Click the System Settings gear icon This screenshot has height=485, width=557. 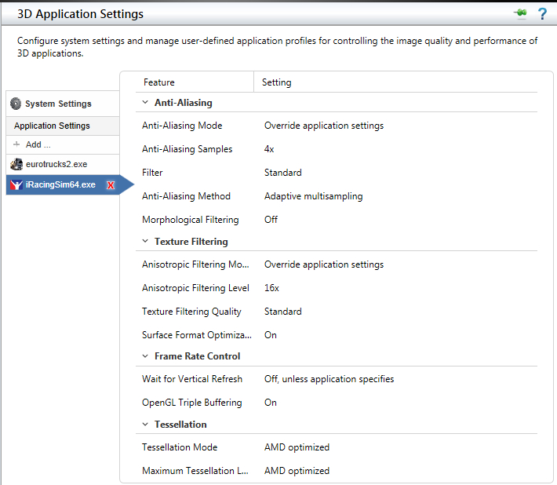(x=16, y=104)
